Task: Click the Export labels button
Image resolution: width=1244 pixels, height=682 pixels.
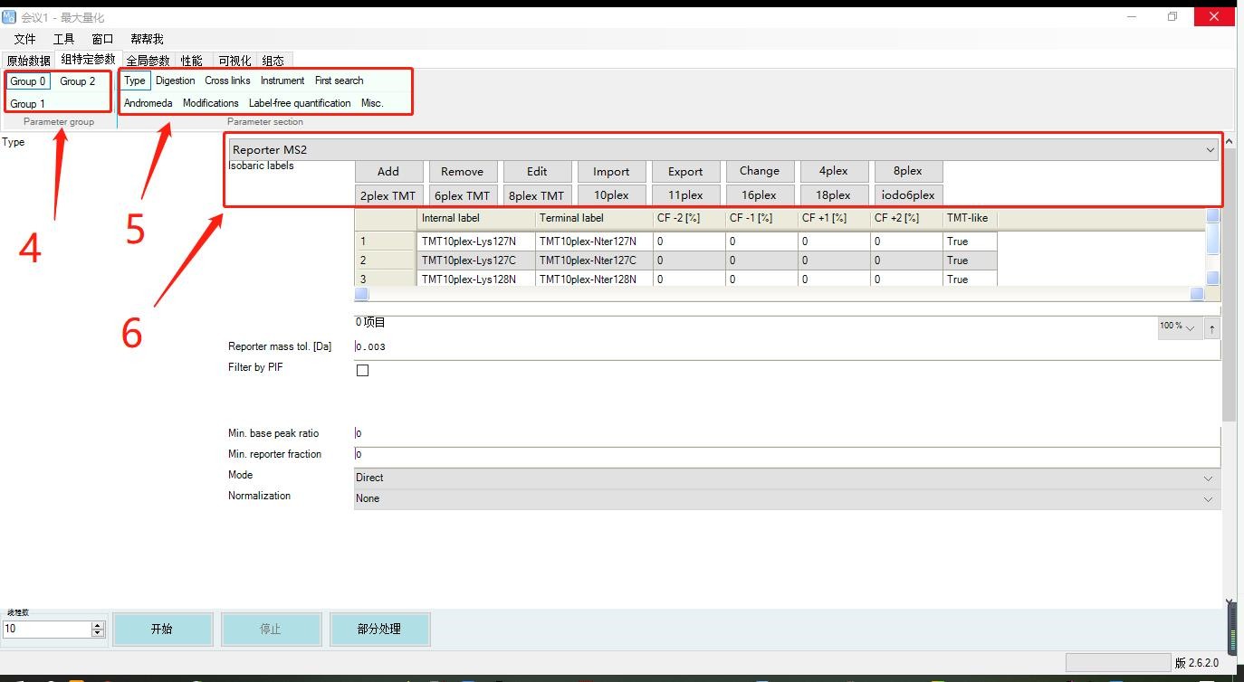Action: (685, 171)
